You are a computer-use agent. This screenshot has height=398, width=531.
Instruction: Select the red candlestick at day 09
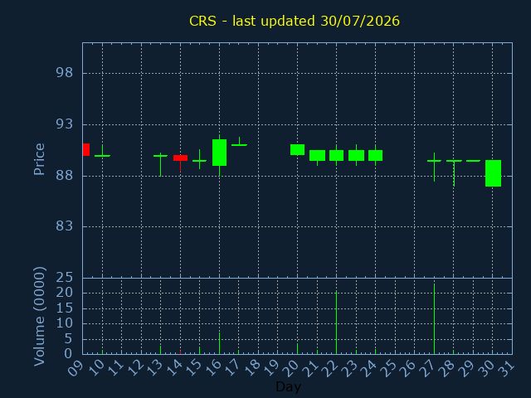click(x=86, y=149)
